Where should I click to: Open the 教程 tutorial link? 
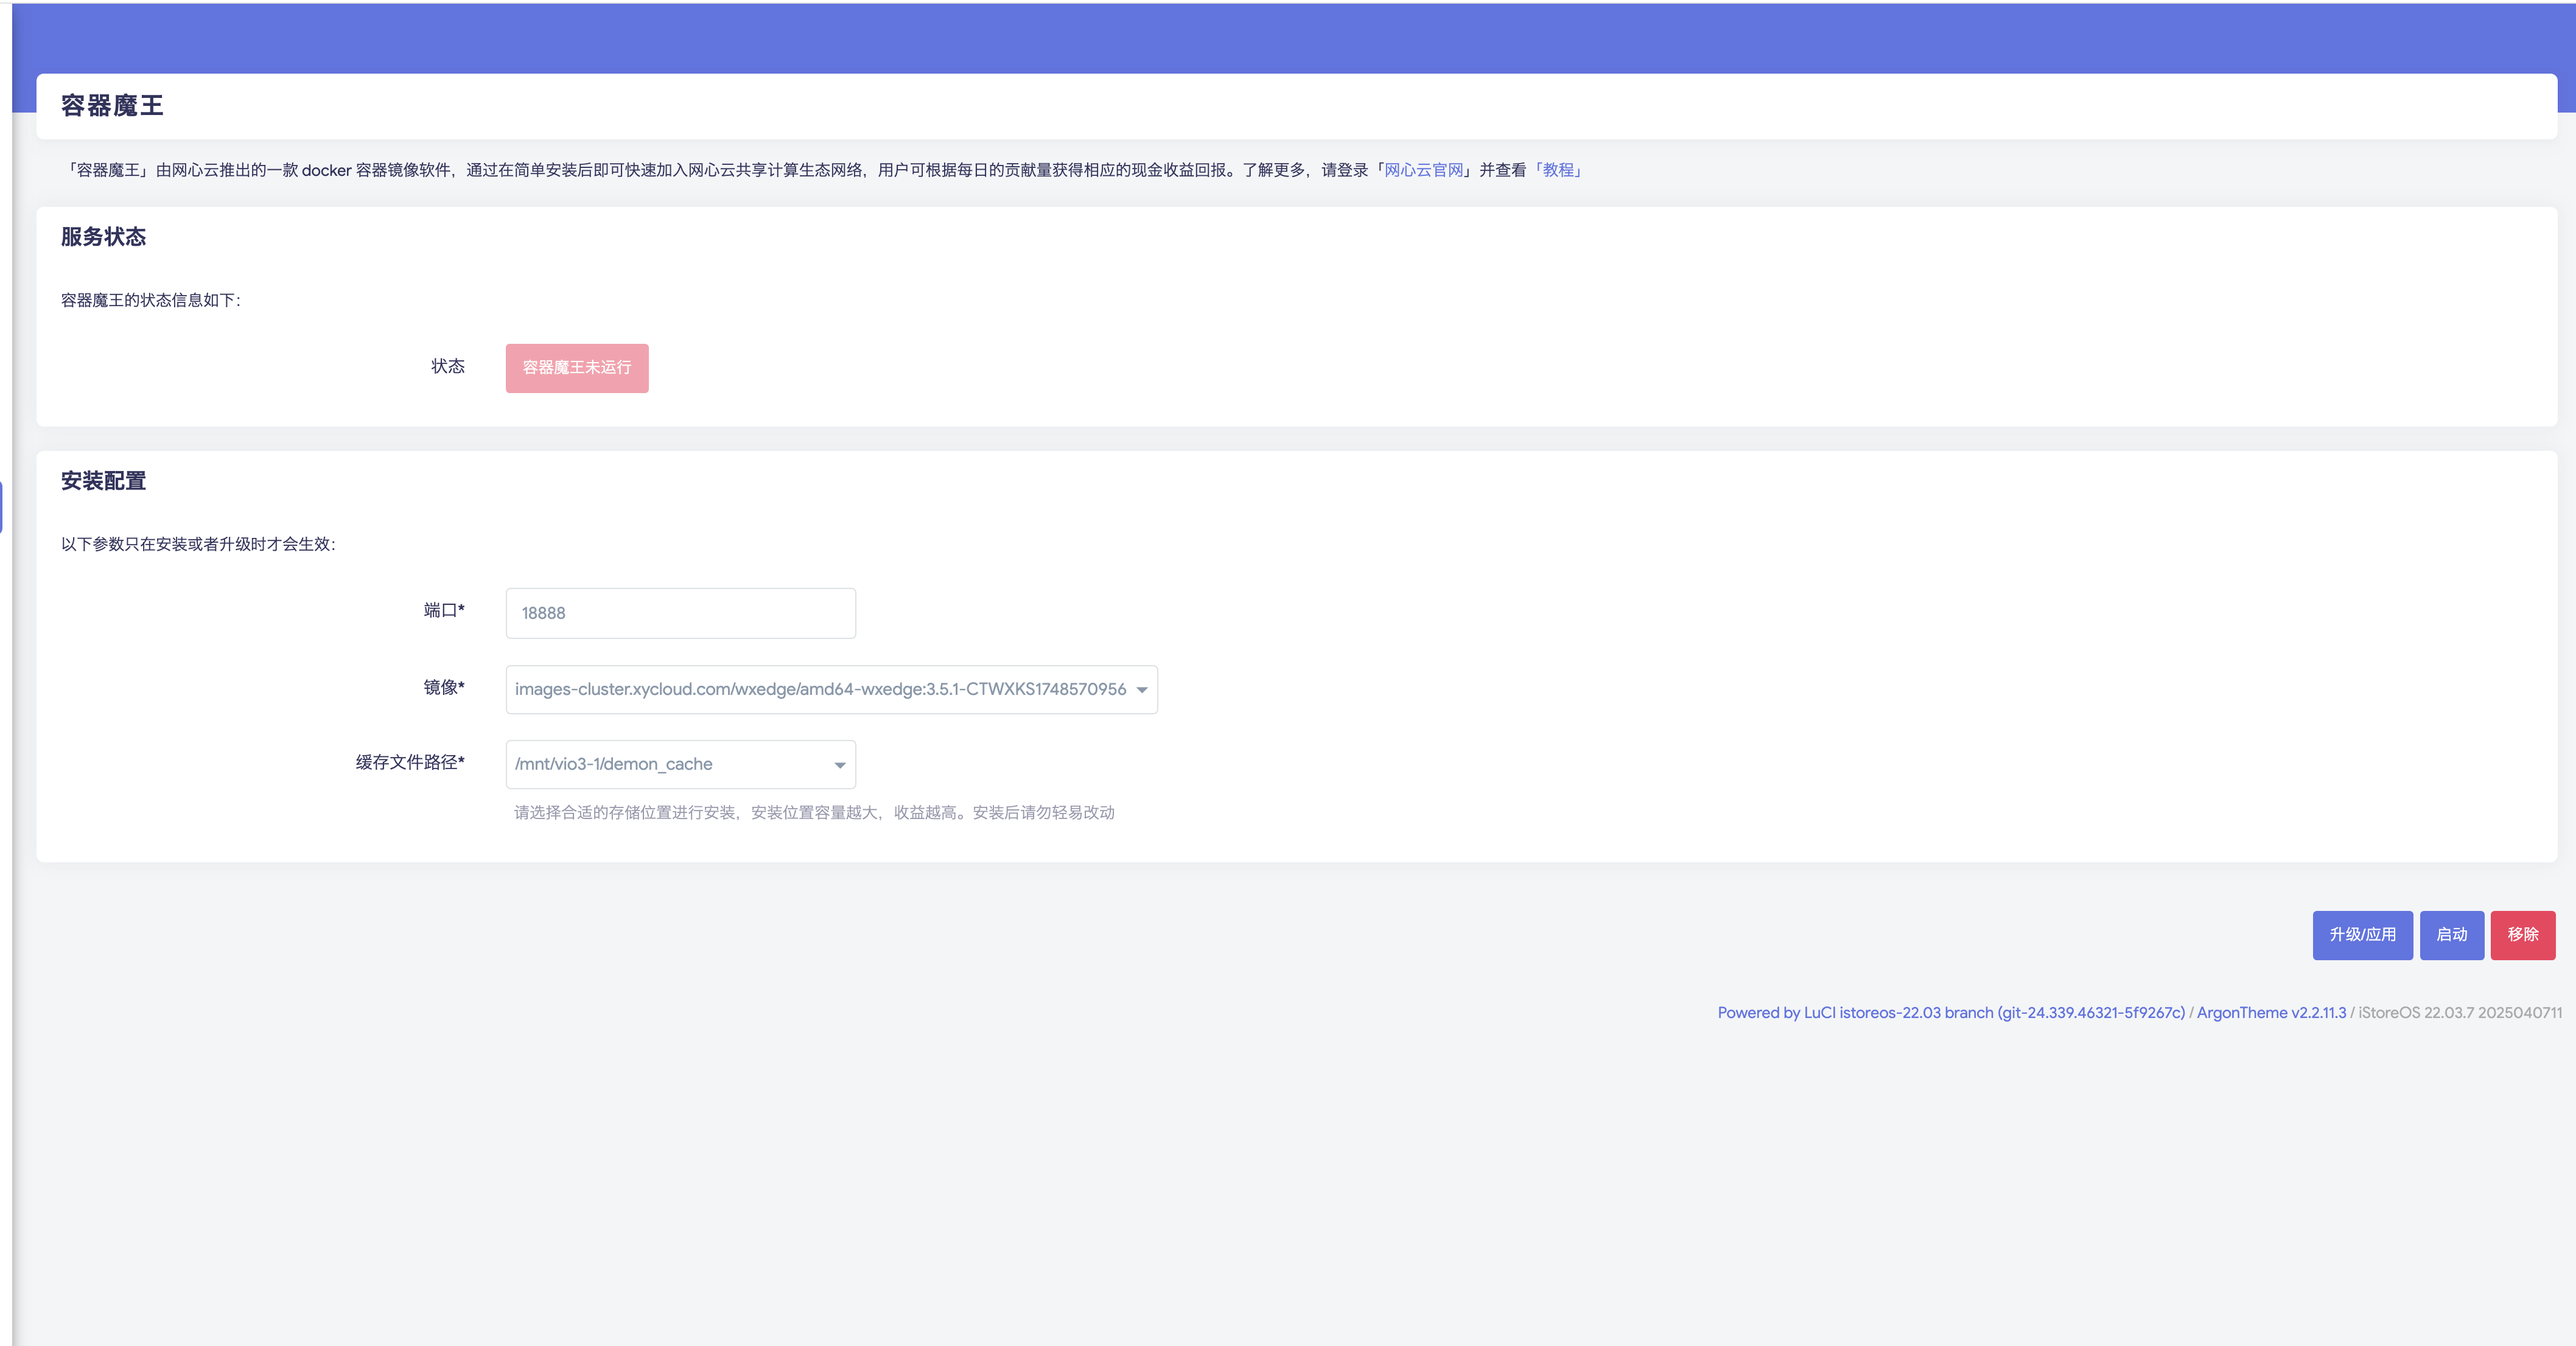pos(1558,170)
